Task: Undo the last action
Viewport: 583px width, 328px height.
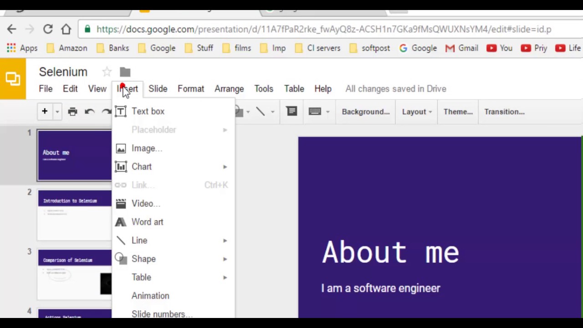Action: (89, 112)
